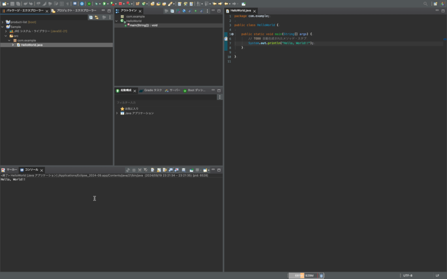The width and height of the screenshot is (447, 279).
Task: Select HelloWorld.java in Package Explorer
Action: pyautogui.click(x=31, y=45)
